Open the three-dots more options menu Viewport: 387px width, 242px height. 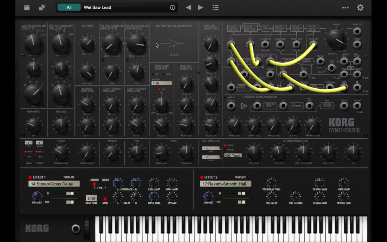click(345, 7)
